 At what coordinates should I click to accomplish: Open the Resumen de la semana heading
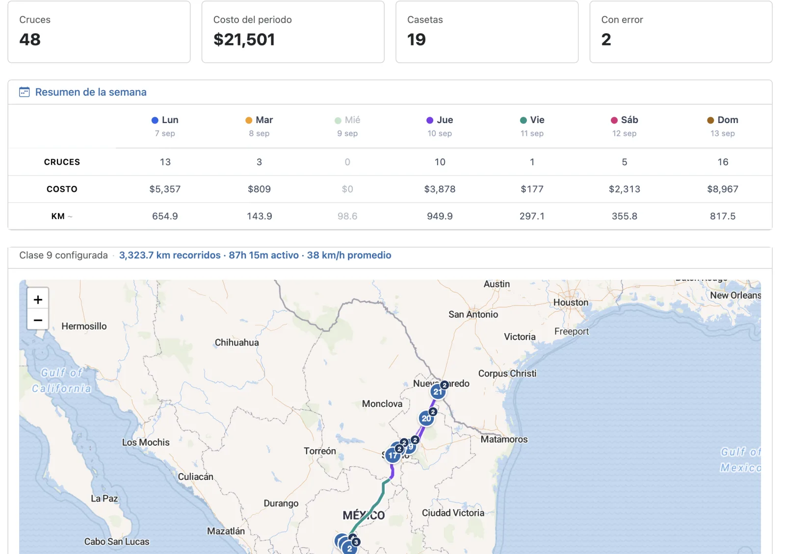91,92
